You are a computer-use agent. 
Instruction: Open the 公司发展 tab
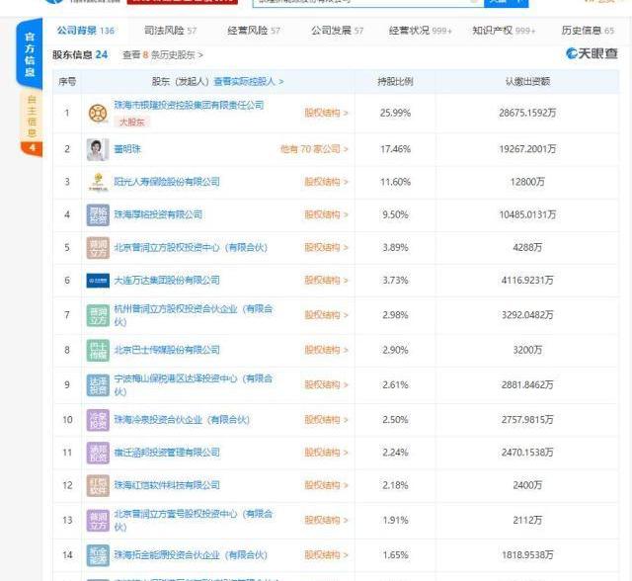[x=337, y=31]
